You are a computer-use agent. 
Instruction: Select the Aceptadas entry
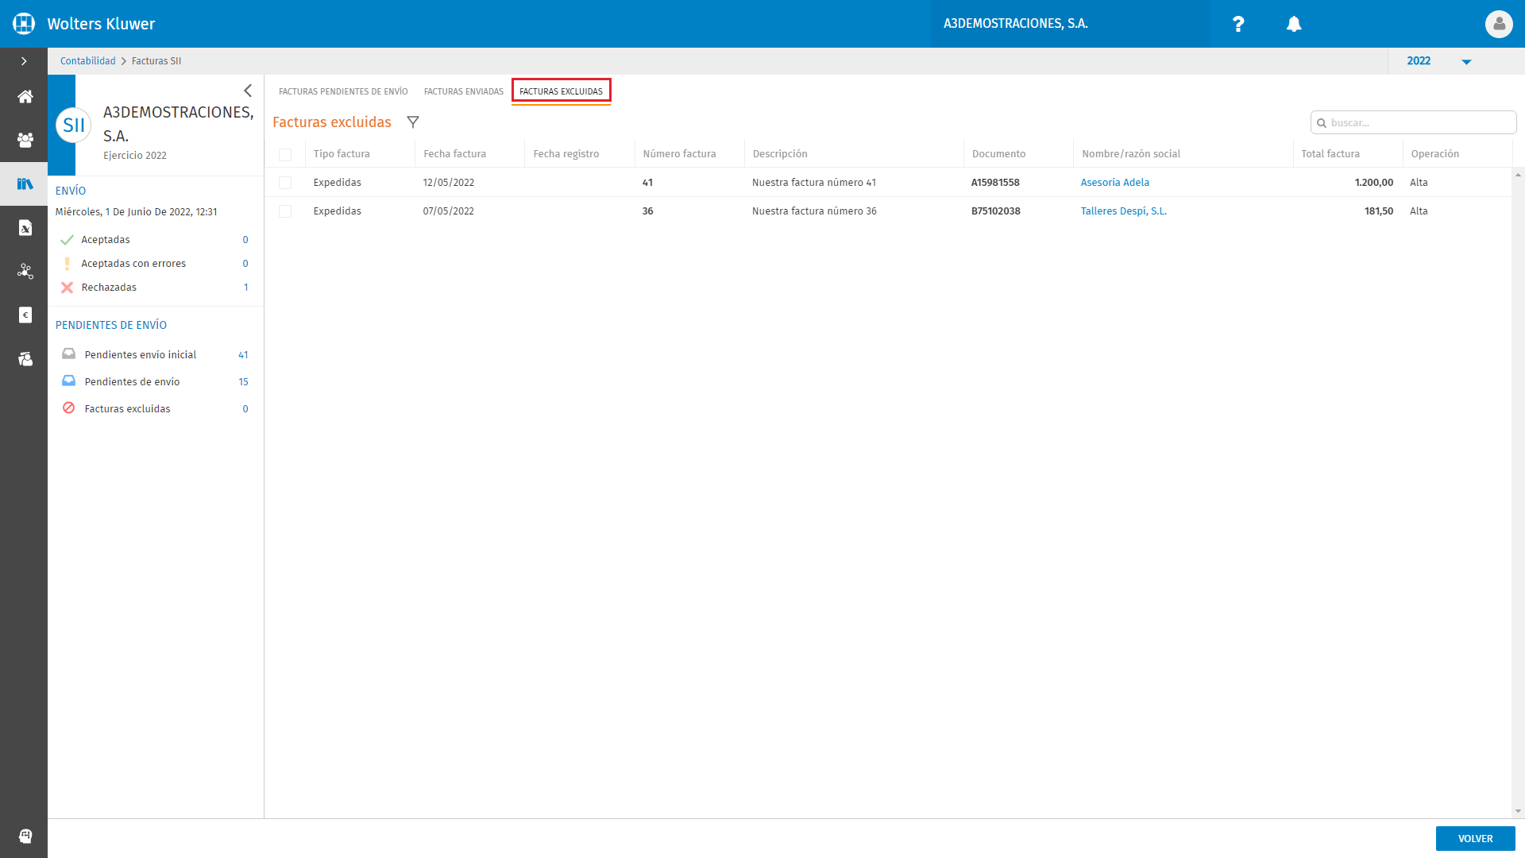pyautogui.click(x=155, y=240)
